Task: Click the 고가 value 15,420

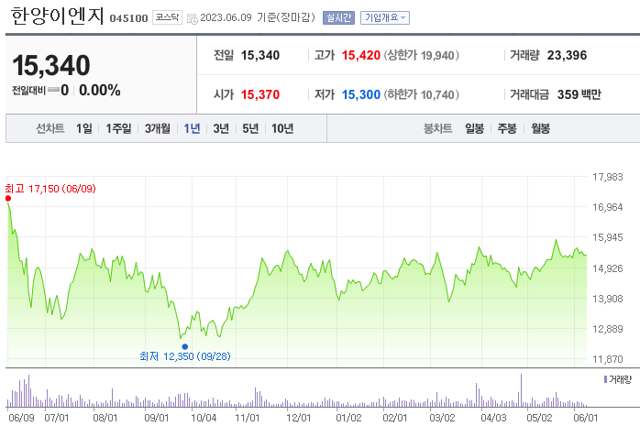Action: point(361,56)
